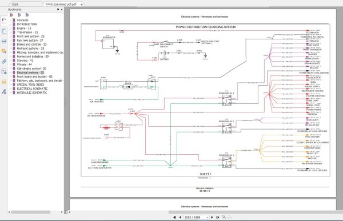This screenshot has width=343, height=221.
Task: Open the Layers panel in sidebar
Action: coord(4,41)
